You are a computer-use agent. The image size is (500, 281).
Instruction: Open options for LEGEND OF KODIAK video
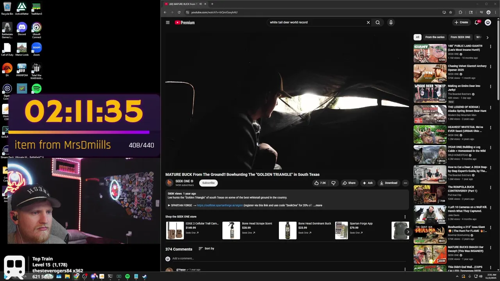coord(491,107)
